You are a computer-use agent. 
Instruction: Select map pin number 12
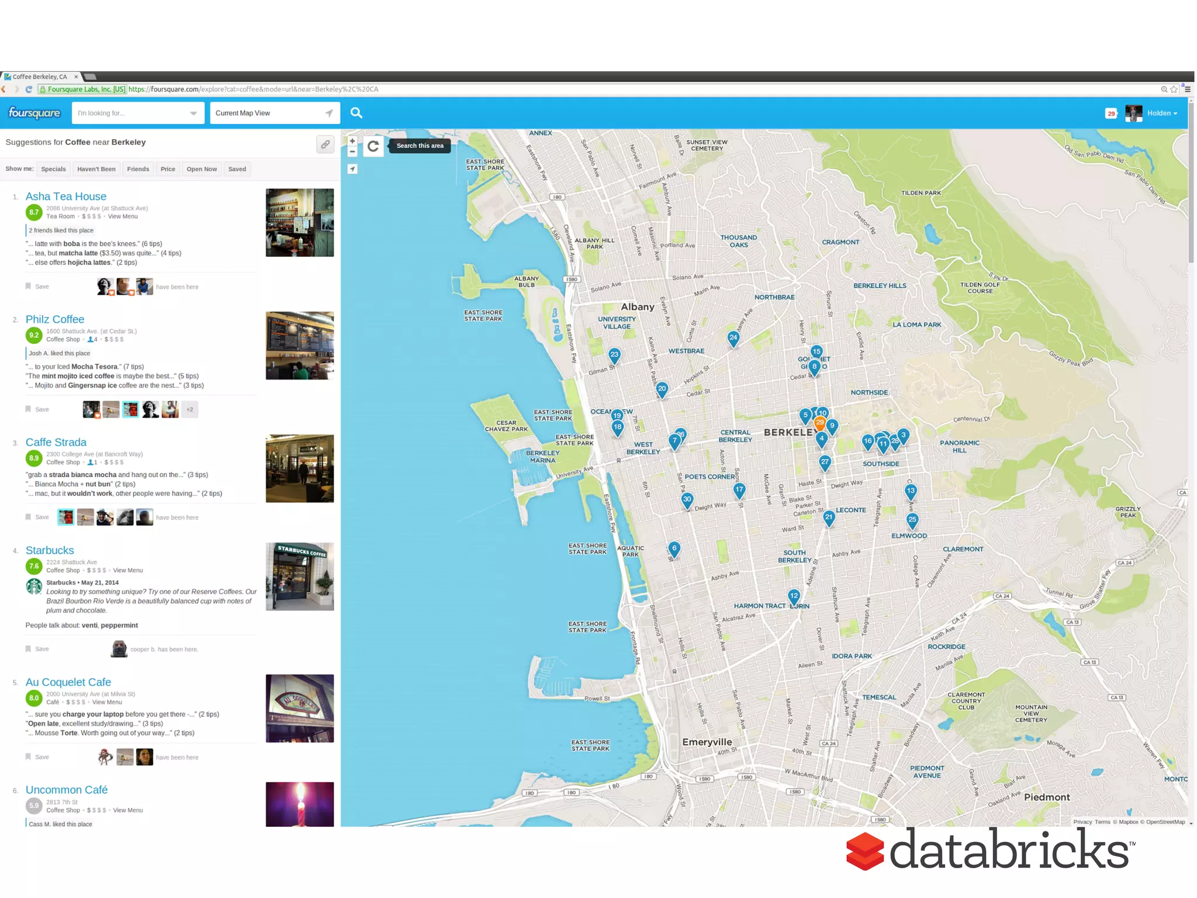[x=793, y=597]
